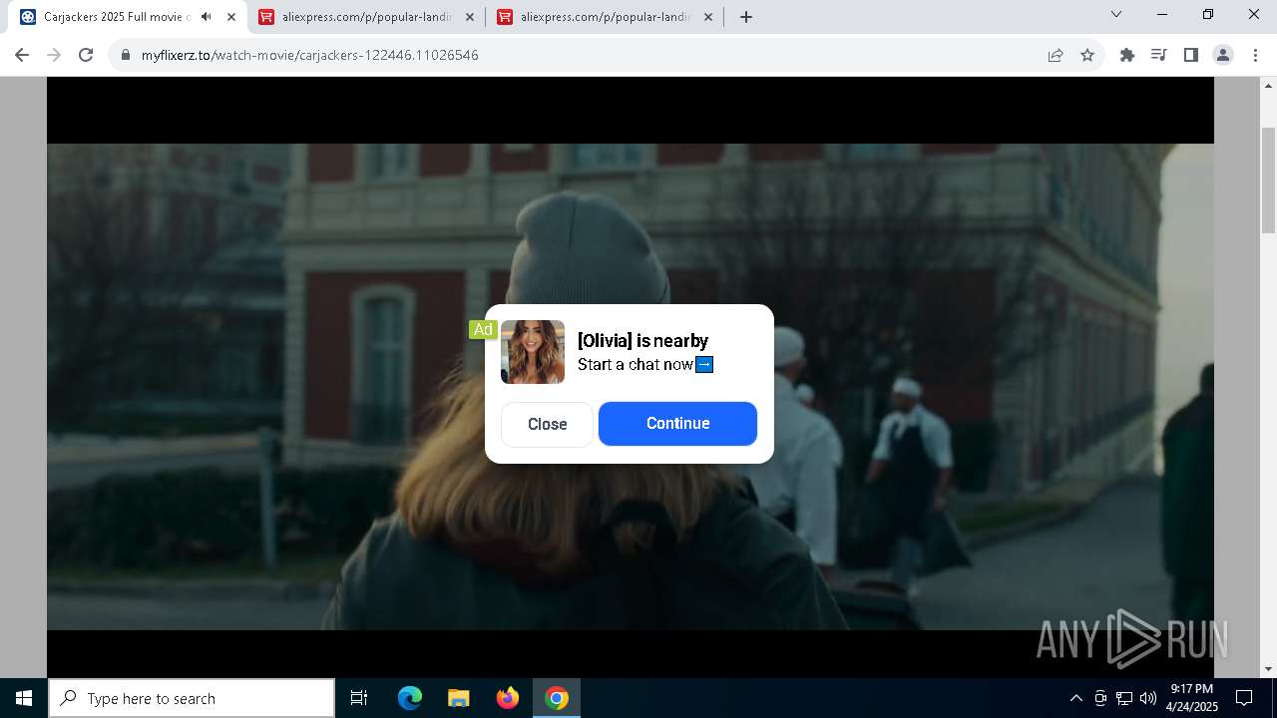Click the green Ad label badge
Image resolution: width=1277 pixels, height=718 pixels.
483,329
